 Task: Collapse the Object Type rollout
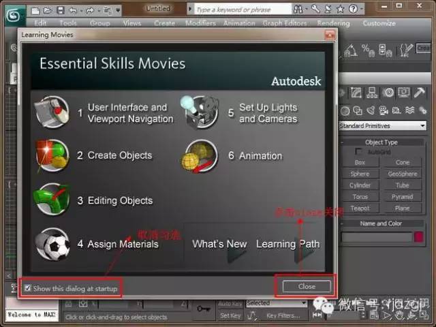[381, 142]
